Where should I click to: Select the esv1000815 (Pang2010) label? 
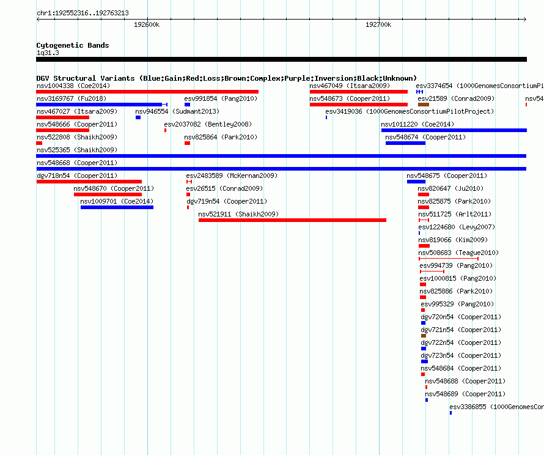458,278
